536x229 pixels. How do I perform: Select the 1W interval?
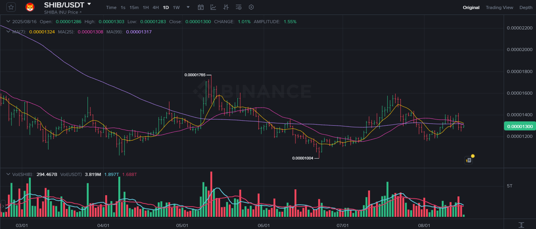coord(176,7)
